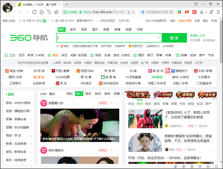Click the zoom magnifier icon in status bar
223x169 pixels.
point(216,166)
